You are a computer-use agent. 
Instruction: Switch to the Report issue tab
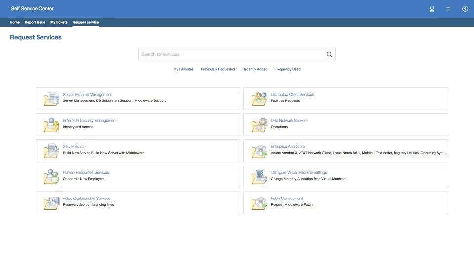tap(35, 22)
